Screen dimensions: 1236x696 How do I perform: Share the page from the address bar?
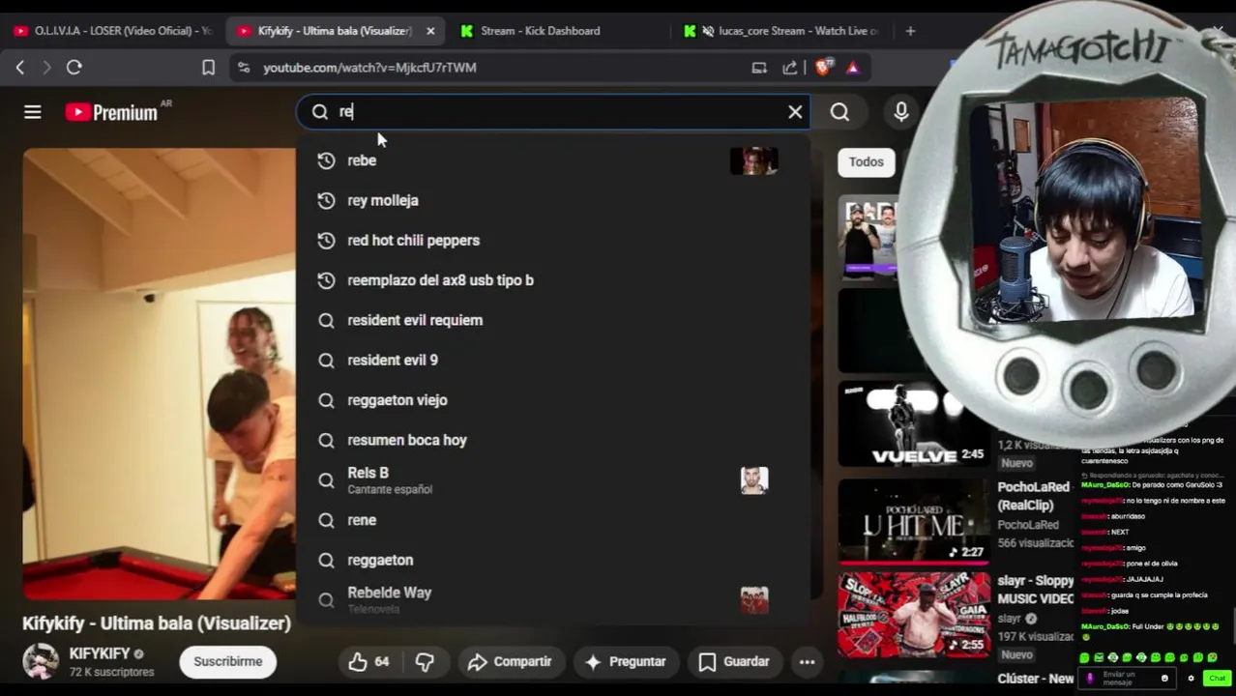(790, 67)
